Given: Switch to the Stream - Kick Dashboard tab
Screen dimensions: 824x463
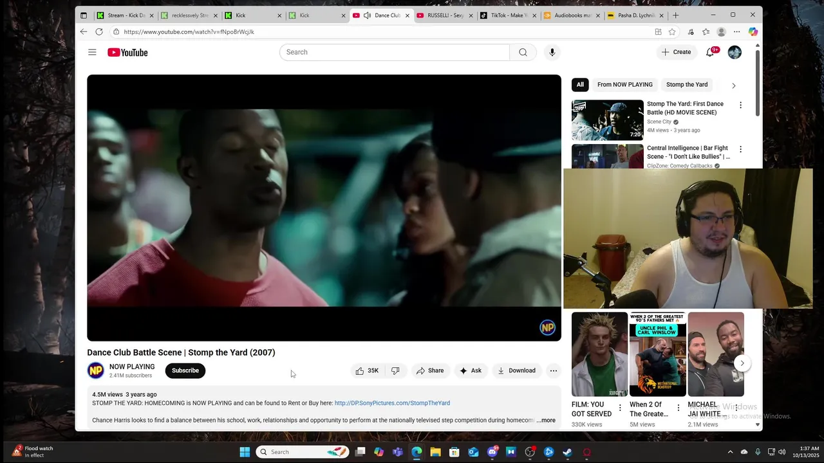Looking at the screenshot, I should (x=126, y=15).
